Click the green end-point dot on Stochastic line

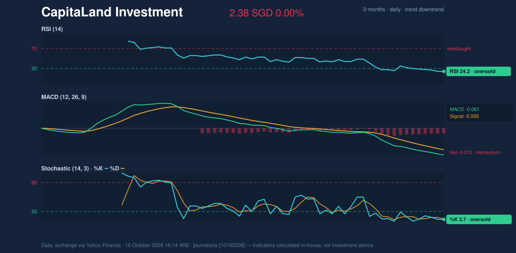[x=444, y=219]
